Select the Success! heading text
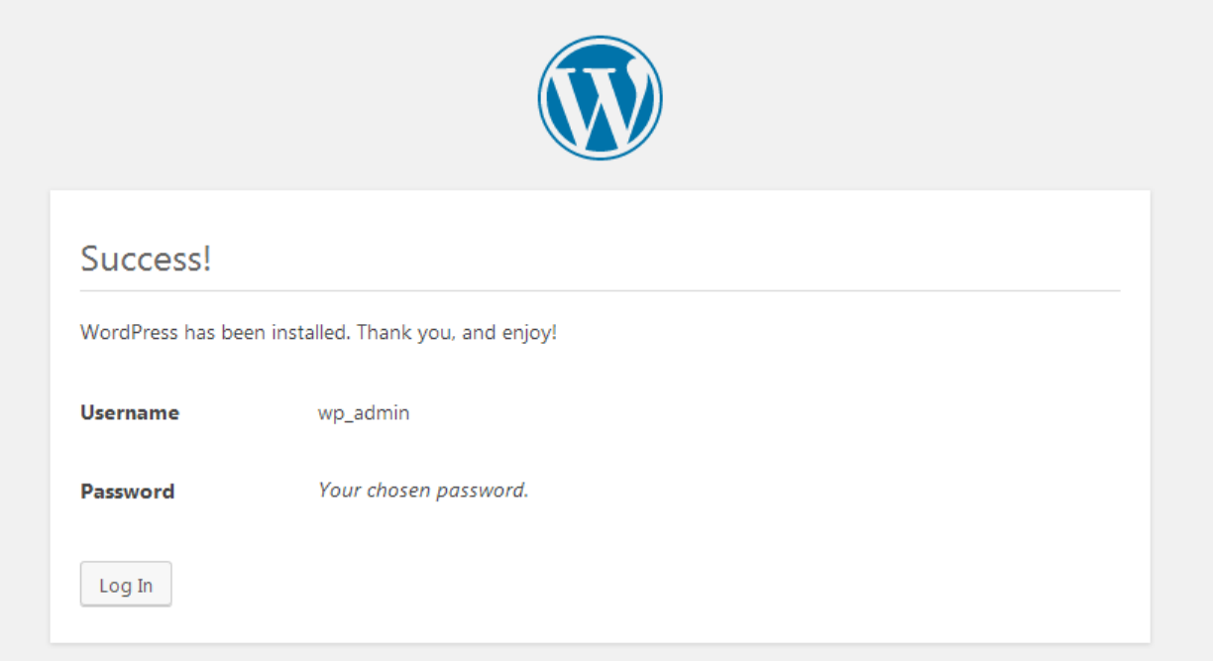Viewport: 1213px width, 661px height. click(x=146, y=259)
